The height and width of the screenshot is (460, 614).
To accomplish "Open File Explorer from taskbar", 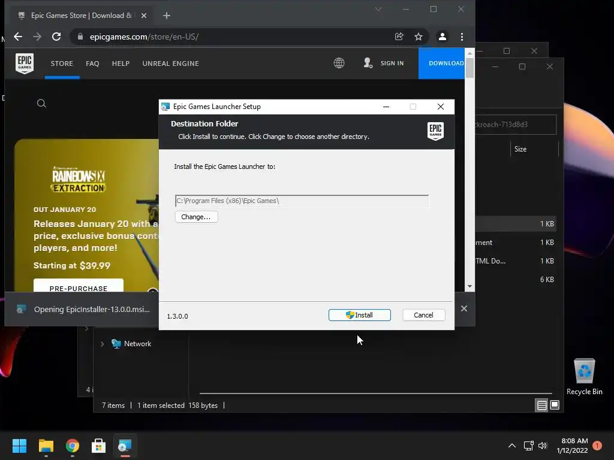I will tap(46, 446).
